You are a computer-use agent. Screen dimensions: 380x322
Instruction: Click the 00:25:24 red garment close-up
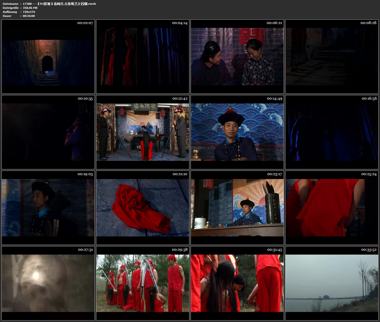[x=332, y=208]
